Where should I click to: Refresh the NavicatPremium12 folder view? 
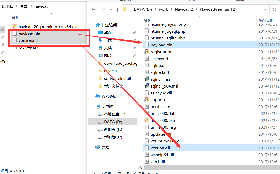[275, 9]
